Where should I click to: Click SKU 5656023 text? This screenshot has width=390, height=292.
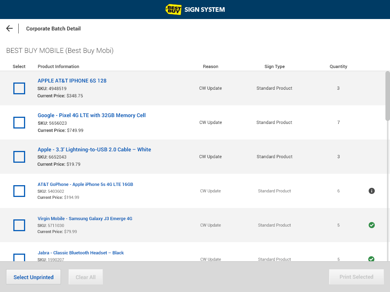[52, 123]
